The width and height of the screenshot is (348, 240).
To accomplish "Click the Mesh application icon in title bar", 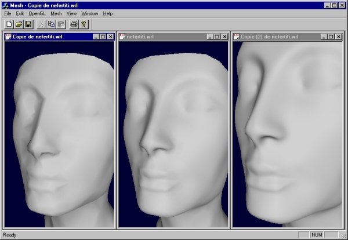I will (5, 5).
